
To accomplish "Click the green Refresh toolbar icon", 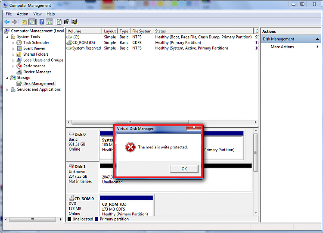I will tap(59, 22).
